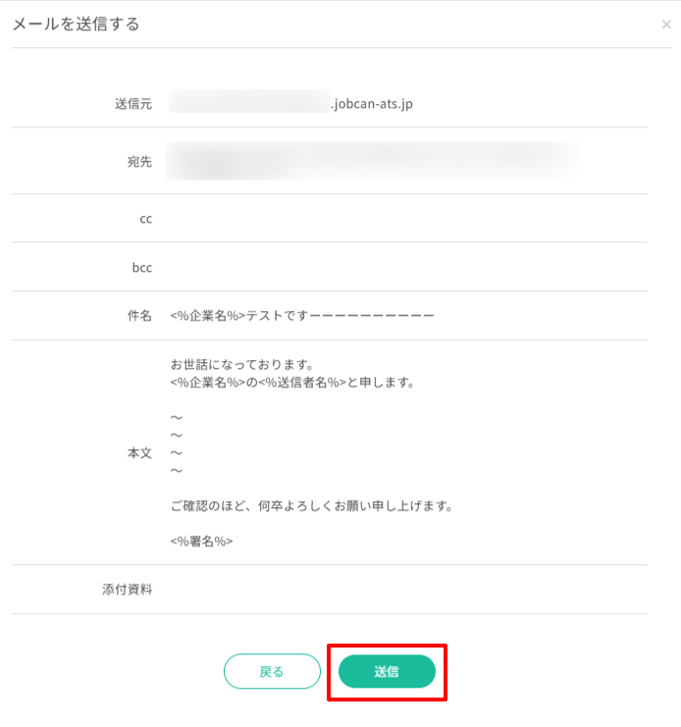This screenshot has height=727, width=681.
Task: Click the bcc label
Action: (x=143, y=267)
